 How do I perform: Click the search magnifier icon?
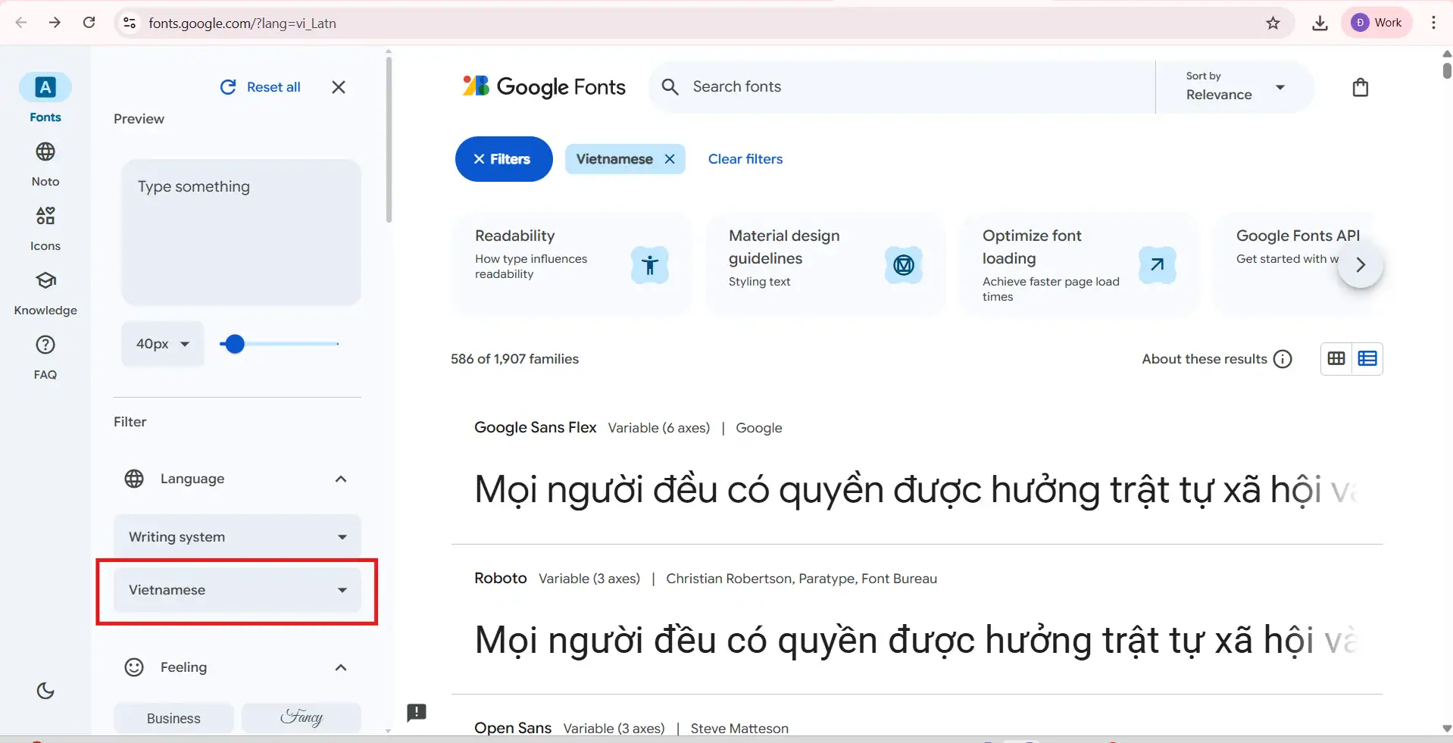[670, 87]
